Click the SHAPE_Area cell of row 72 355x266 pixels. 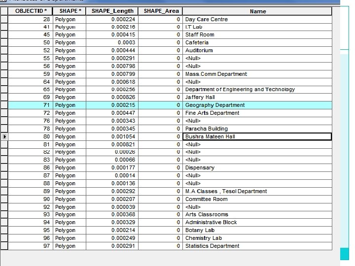click(x=161, y=113)
